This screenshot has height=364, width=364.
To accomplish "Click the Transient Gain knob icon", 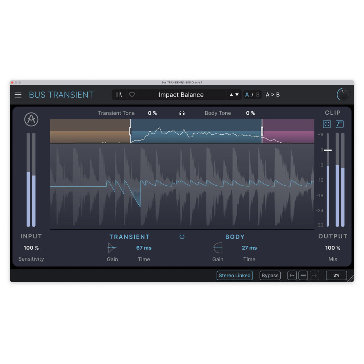I will pos(112,248).
